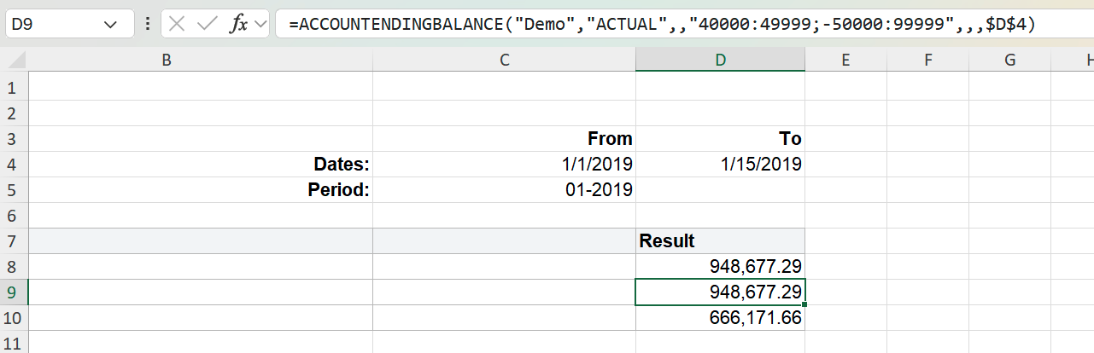Click the 'Dates:' label cell
Viewport: 1094px width, 353px height.
201,164
